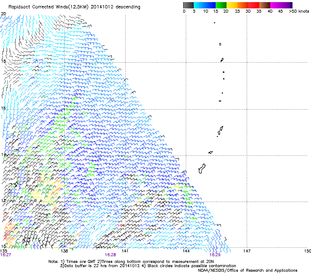Click the brown 35-40 knots legend segment
Viewport: 311px width, 273px height.
pos(265,5)
